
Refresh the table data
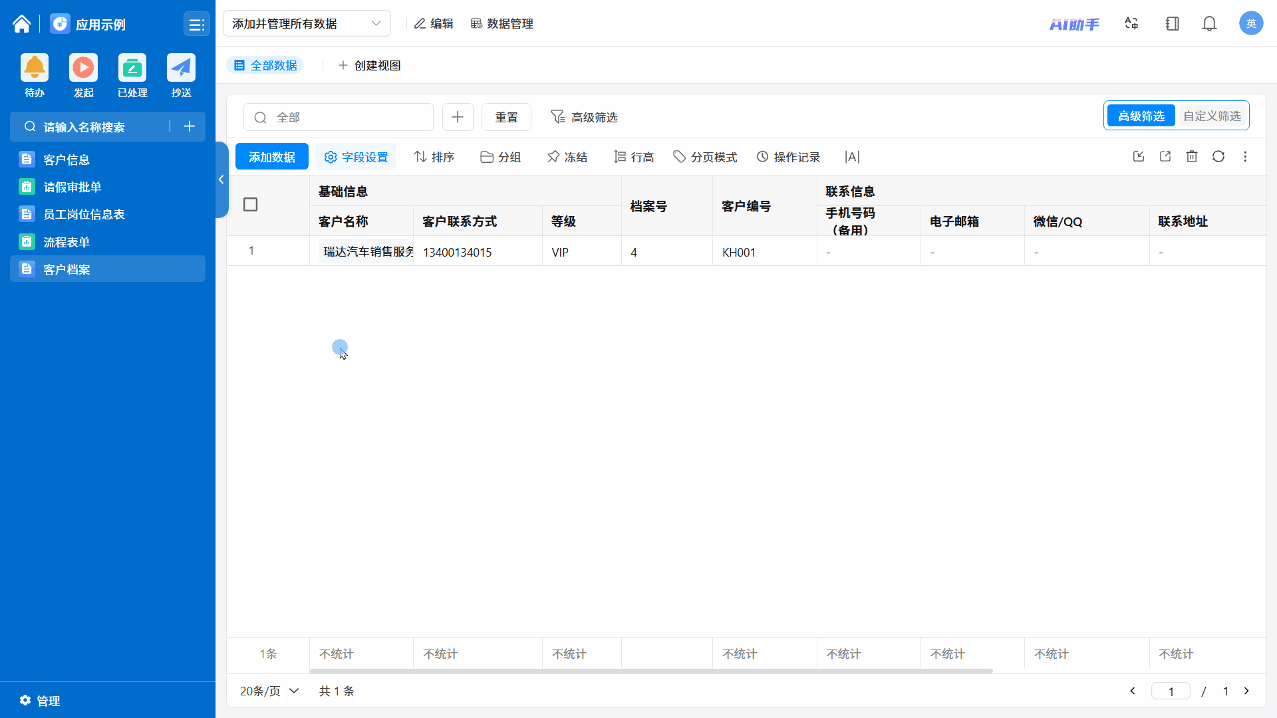[x=1218, y=156]
